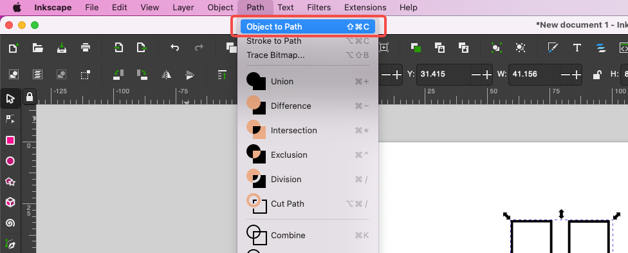The image size is (628, 253).
Task: Select the Node edit tool
Action: click(x=10, y=118)
